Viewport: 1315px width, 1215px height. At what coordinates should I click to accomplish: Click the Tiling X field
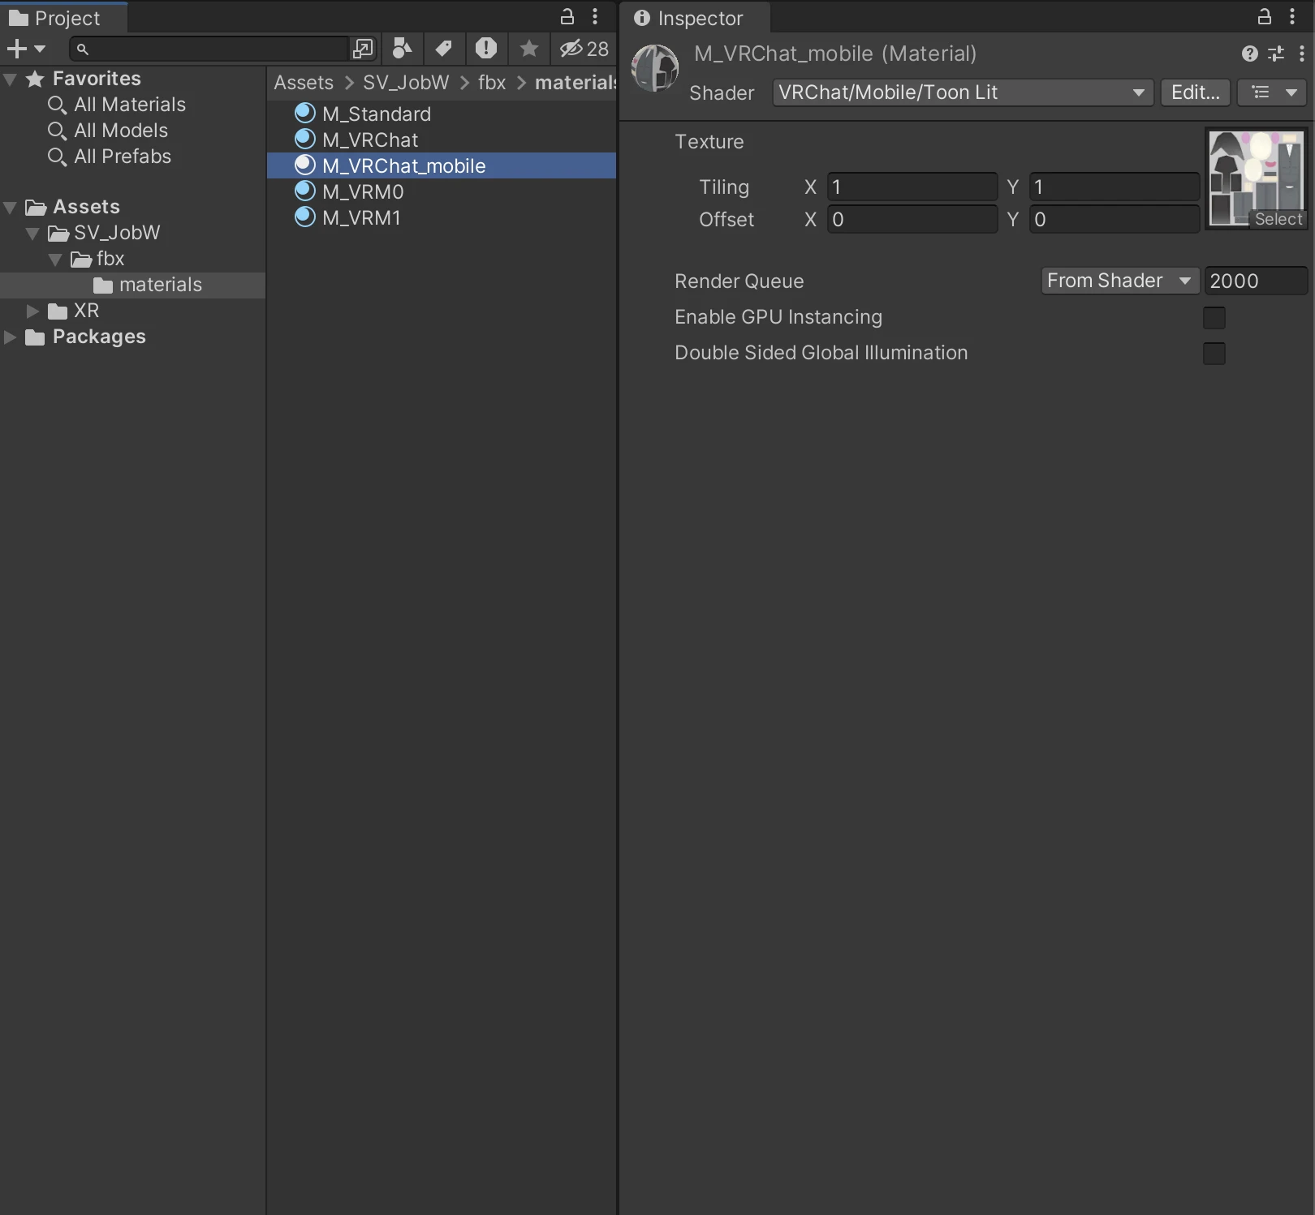[912, 187]
